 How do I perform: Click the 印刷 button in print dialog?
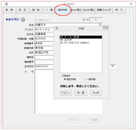(x=81, y=93)
